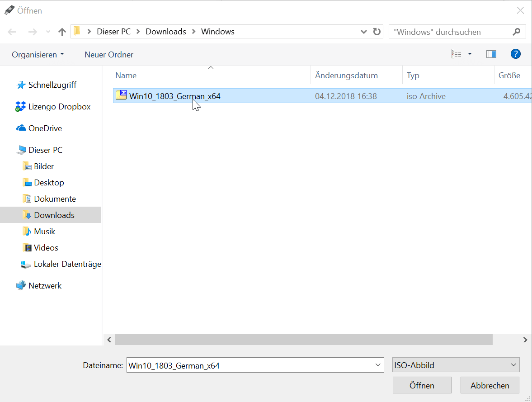Screen dimensions: 532x402
Task: Toggle the preview pane
Action: [491, 54]
